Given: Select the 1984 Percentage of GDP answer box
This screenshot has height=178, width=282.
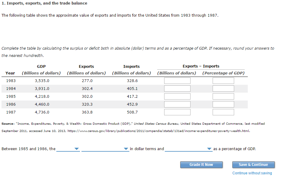Looking at the screenshot, I should point(223,88).
